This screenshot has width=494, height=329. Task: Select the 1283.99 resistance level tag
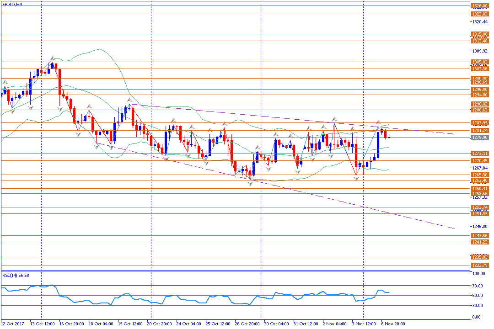point(480,123)
